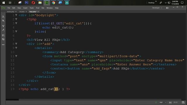Open the Window menu

[x=49, y=8]
